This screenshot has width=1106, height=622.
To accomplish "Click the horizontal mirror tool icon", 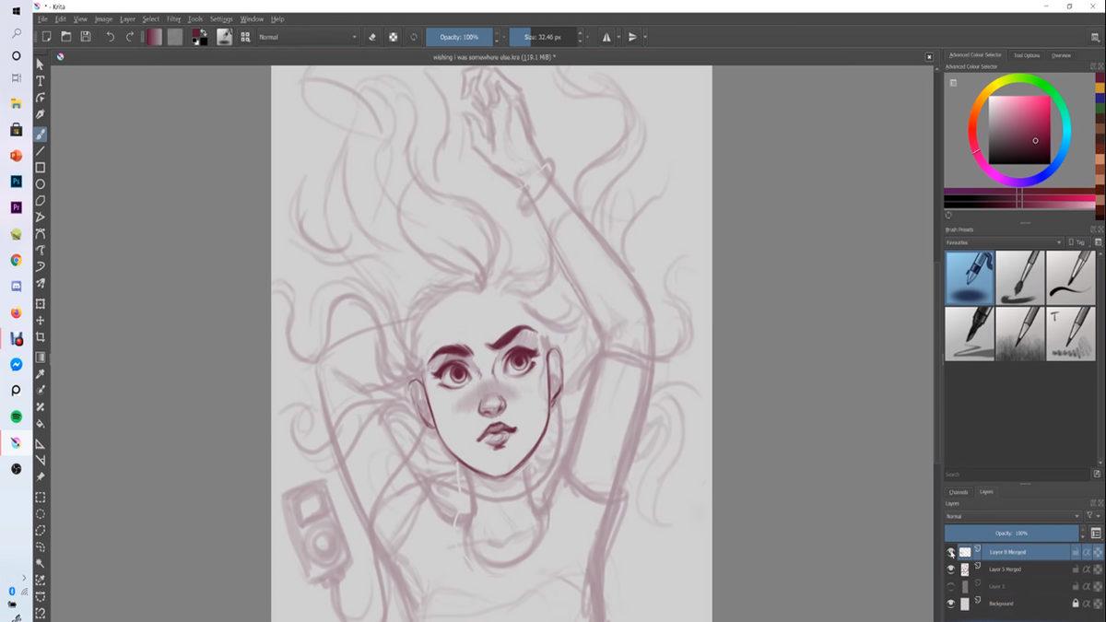I will (606, 37).
